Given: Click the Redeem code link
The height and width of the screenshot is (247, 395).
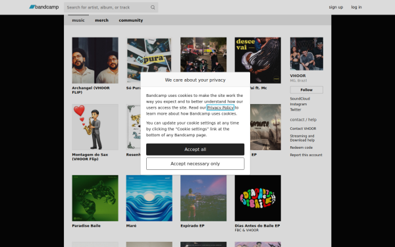Looking at the screenshot, I should [302, 148].
